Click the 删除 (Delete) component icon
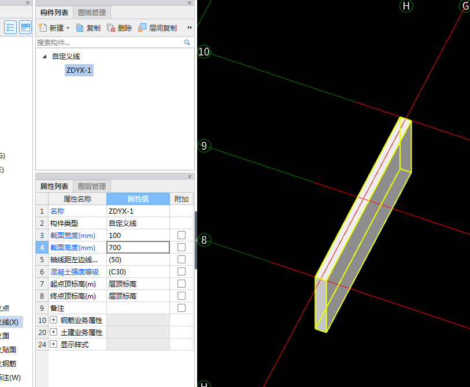Image resolution: width=470 pixels, height=387 pixels. click(x=111, y=28)
